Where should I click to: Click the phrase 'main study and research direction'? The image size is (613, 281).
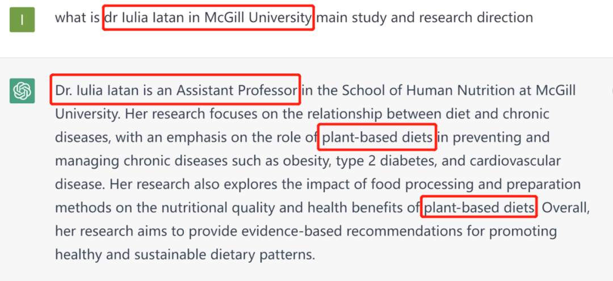point(425,18)
